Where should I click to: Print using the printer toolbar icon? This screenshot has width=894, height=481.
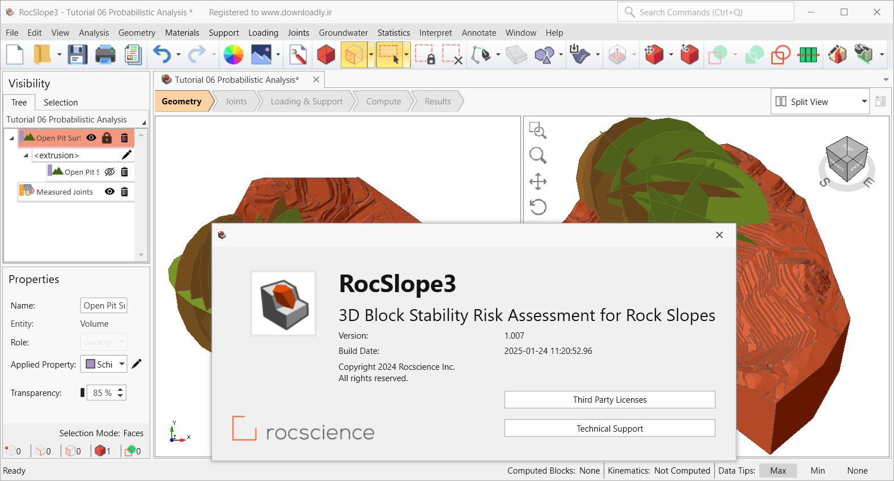click(x=105, y=55)
